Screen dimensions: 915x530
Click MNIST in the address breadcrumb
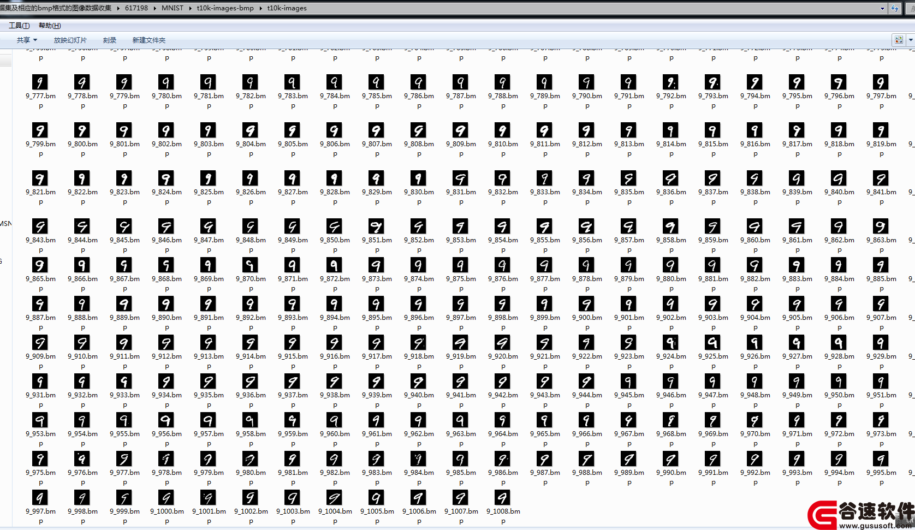coord(173,8)
